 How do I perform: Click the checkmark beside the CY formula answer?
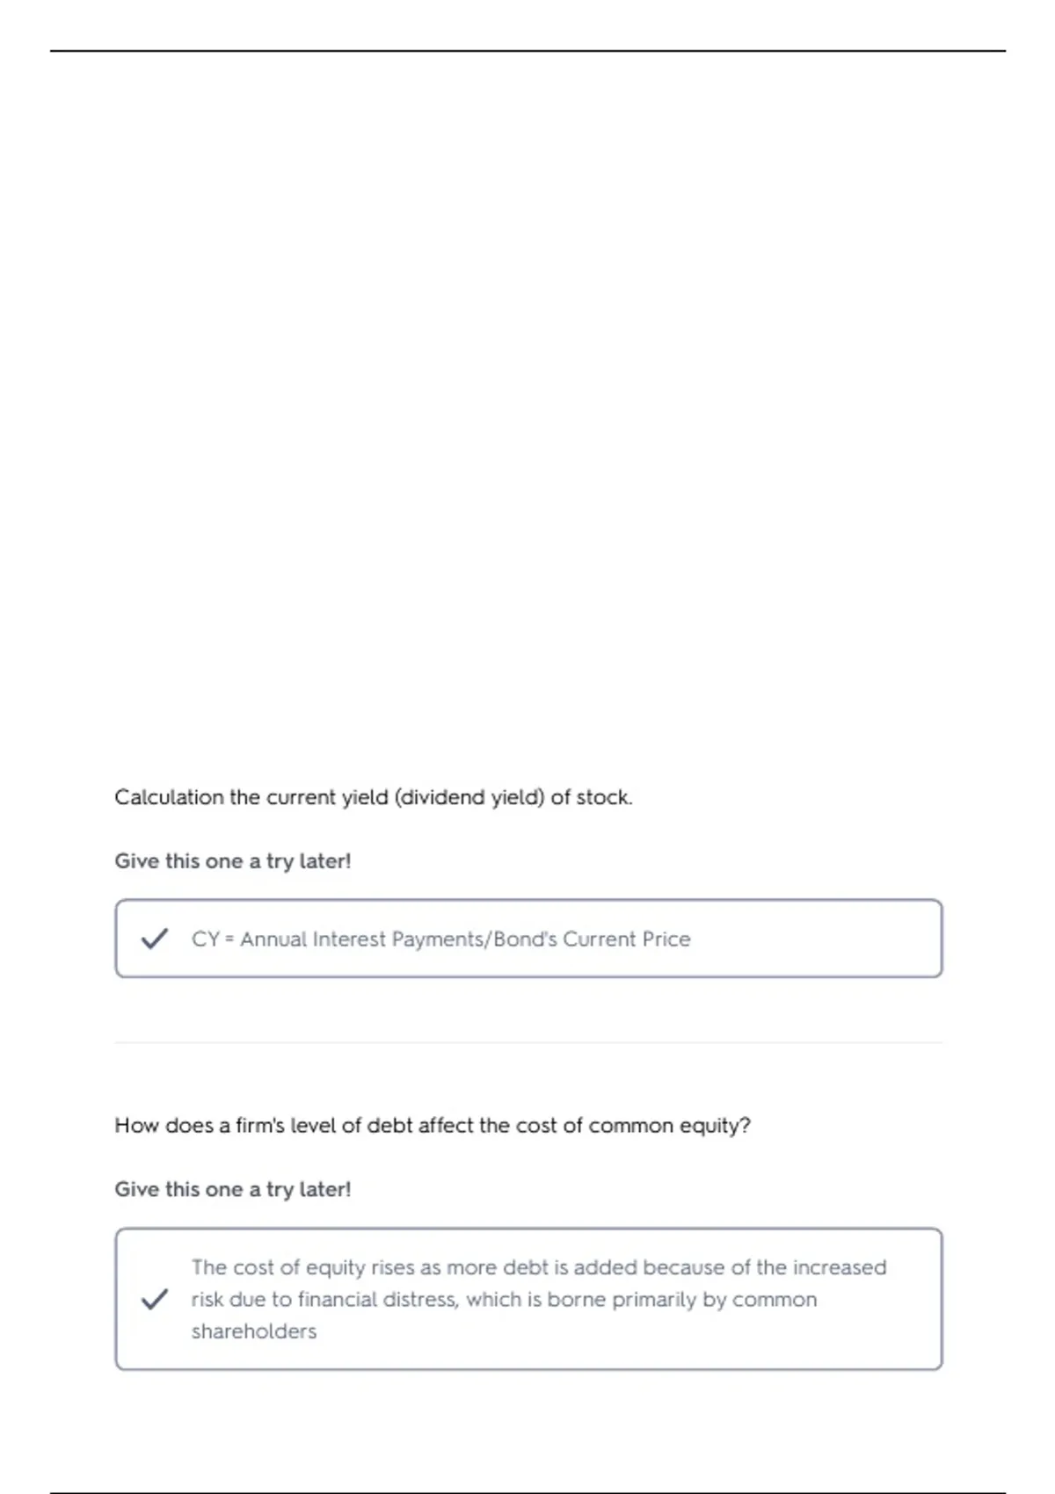click(x=155, y=939)
